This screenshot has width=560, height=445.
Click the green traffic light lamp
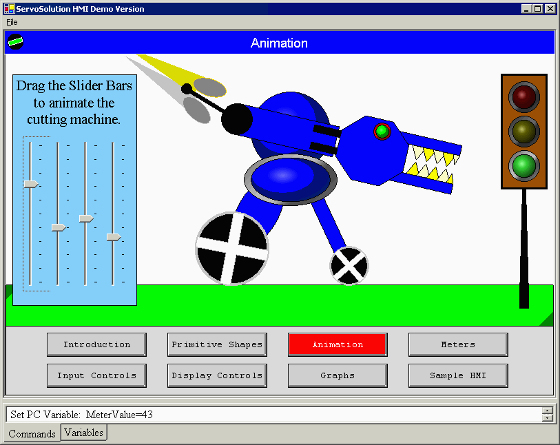pos(524,166)
